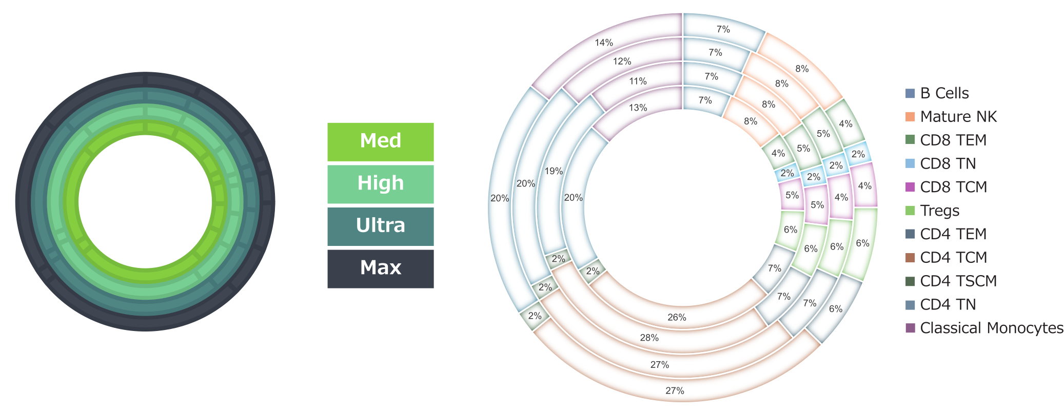The width and height of the screenshot is (1064, 415).
Task: Toggle the CD4 TCM legend label
Action: 953,258
